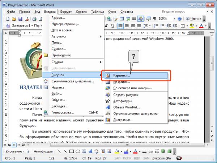Select the Oval drawing tool
This screenshot has height=163, width=217.
[78, 151]
